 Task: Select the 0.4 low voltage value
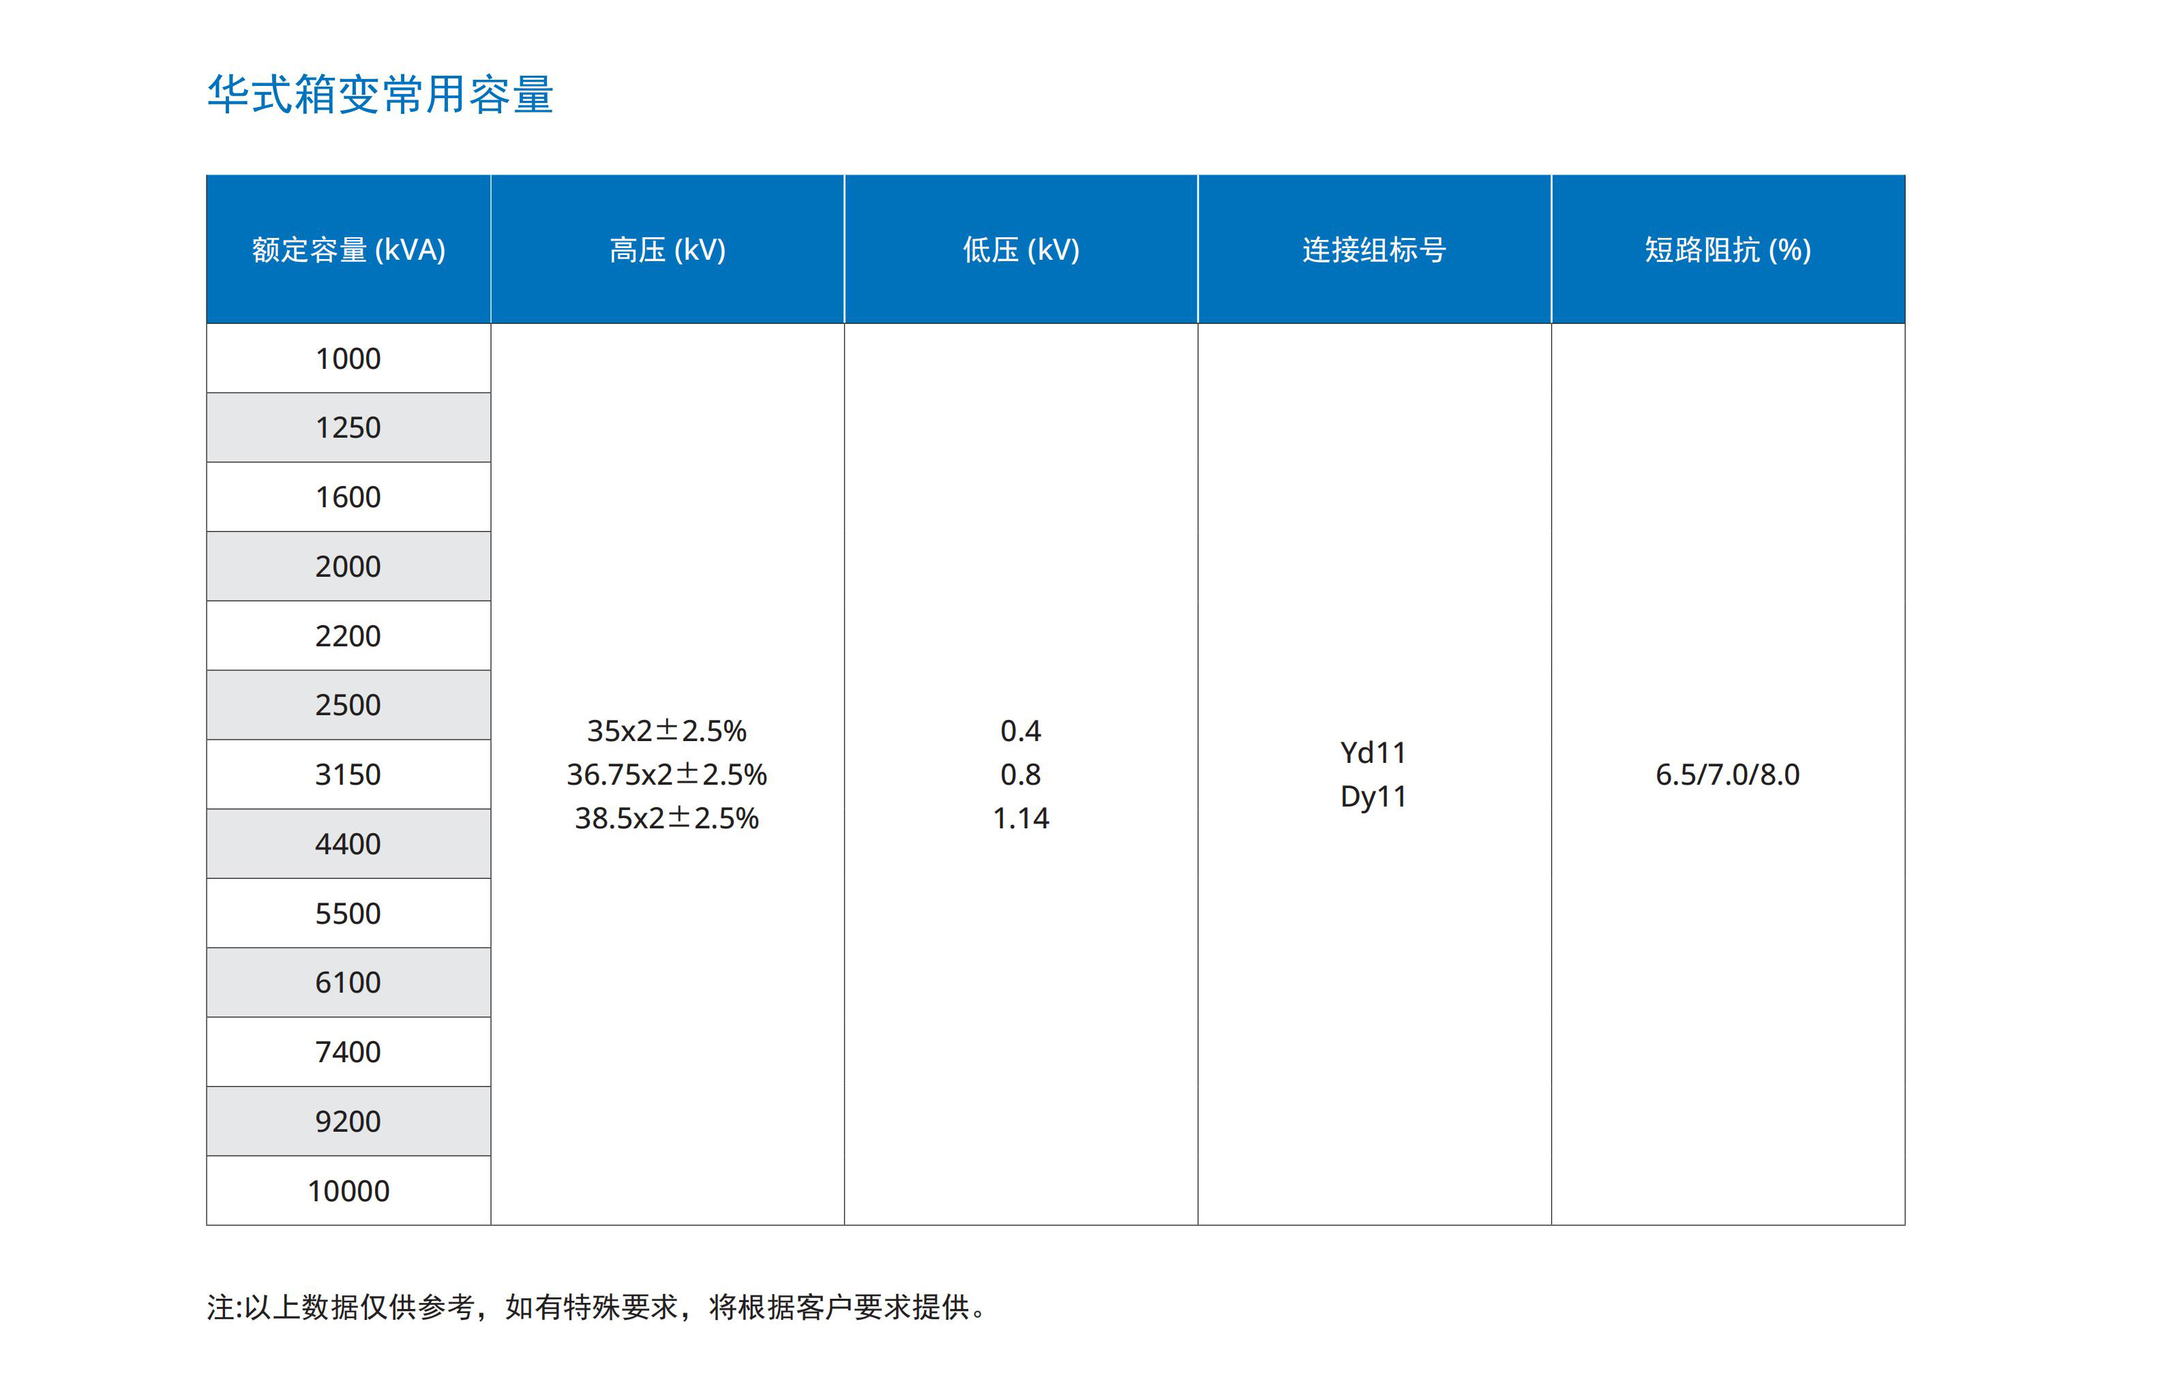[x=1021, y=731]
